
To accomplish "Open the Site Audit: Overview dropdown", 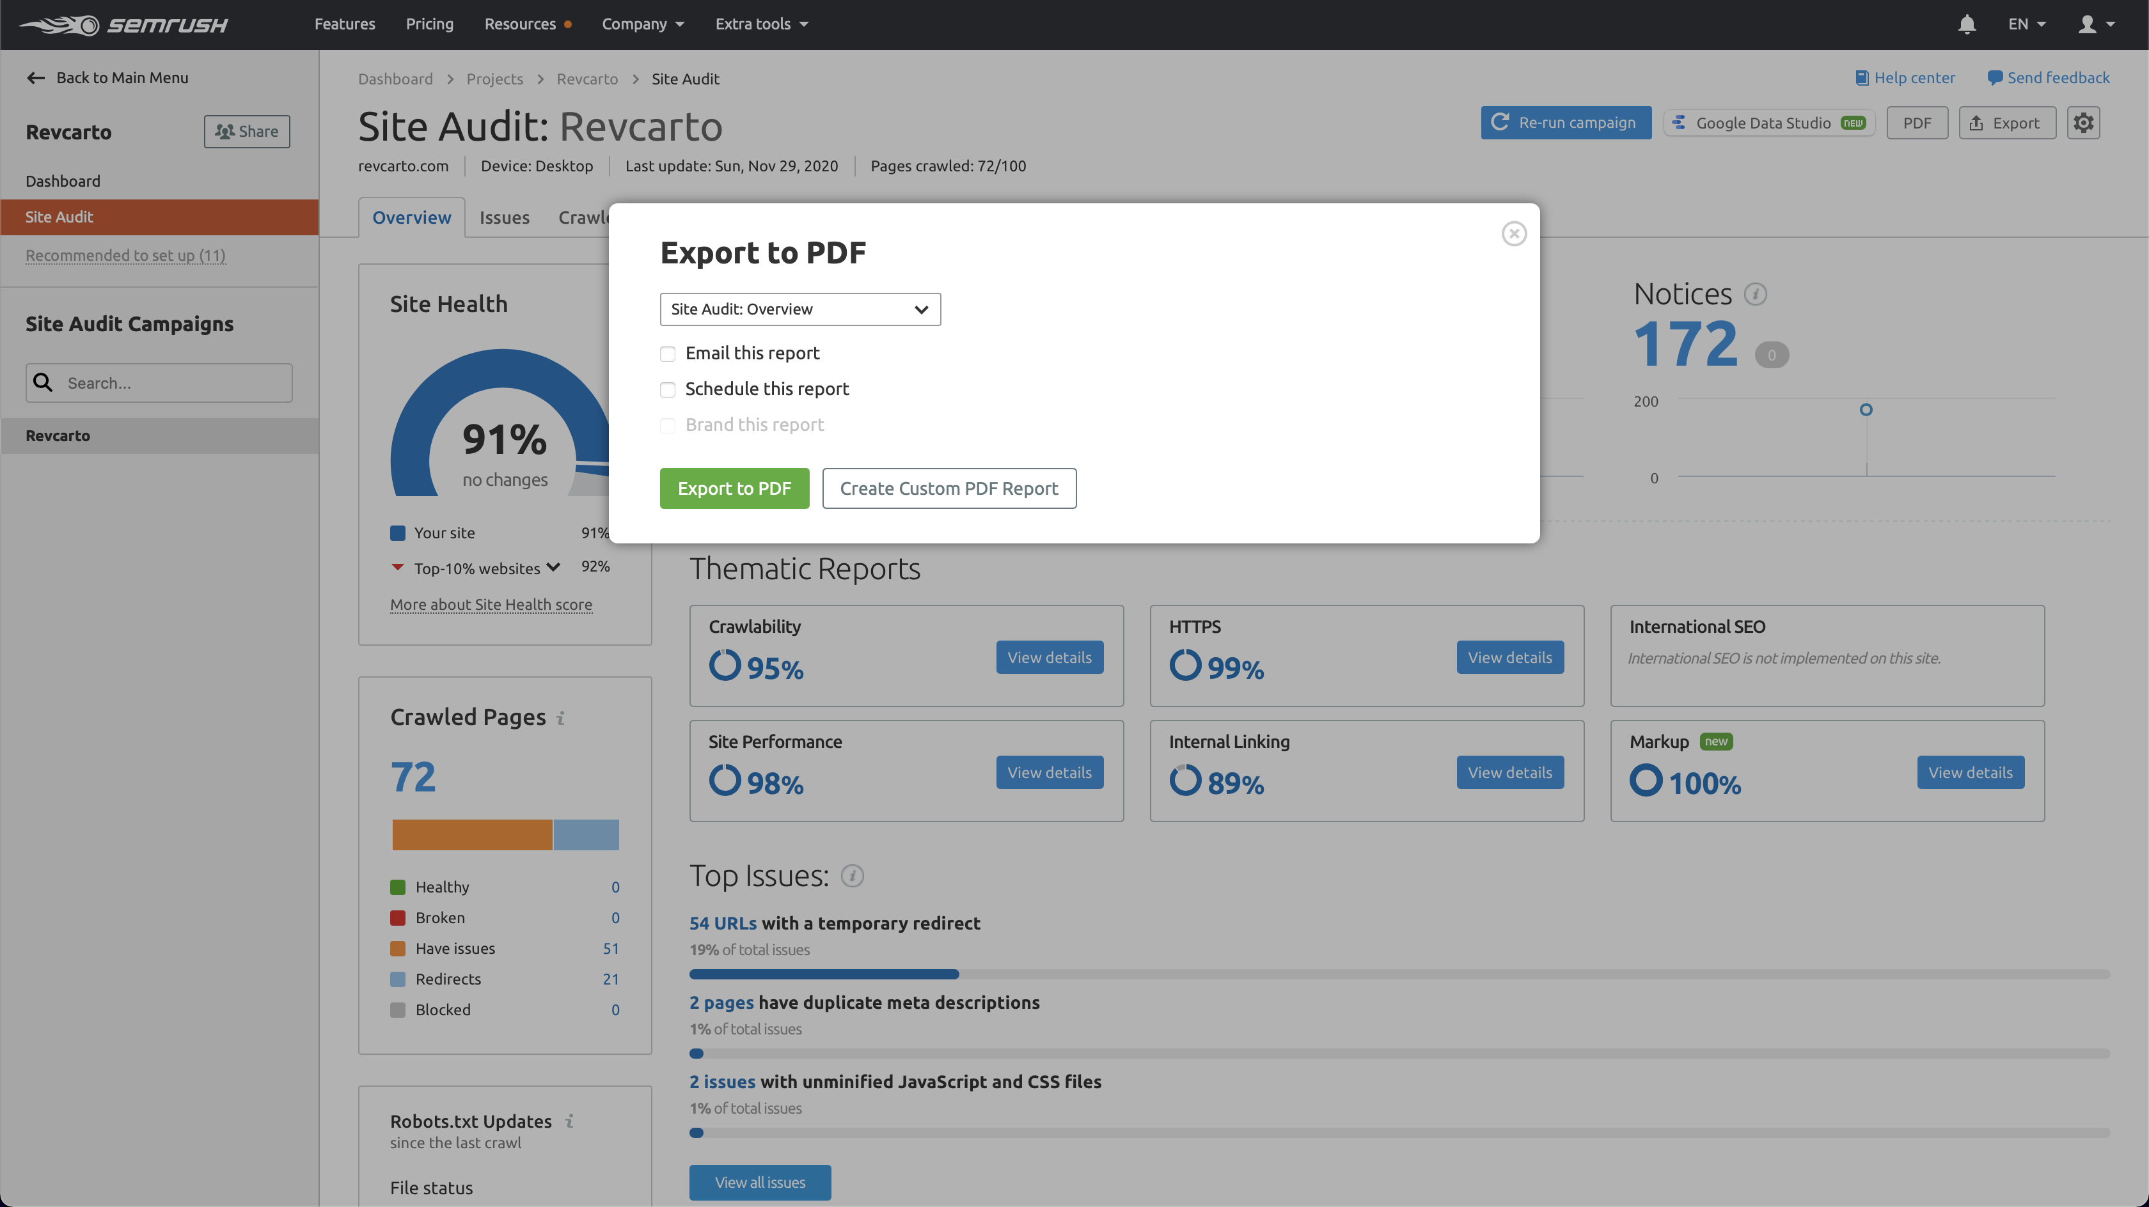I will 800,309.
